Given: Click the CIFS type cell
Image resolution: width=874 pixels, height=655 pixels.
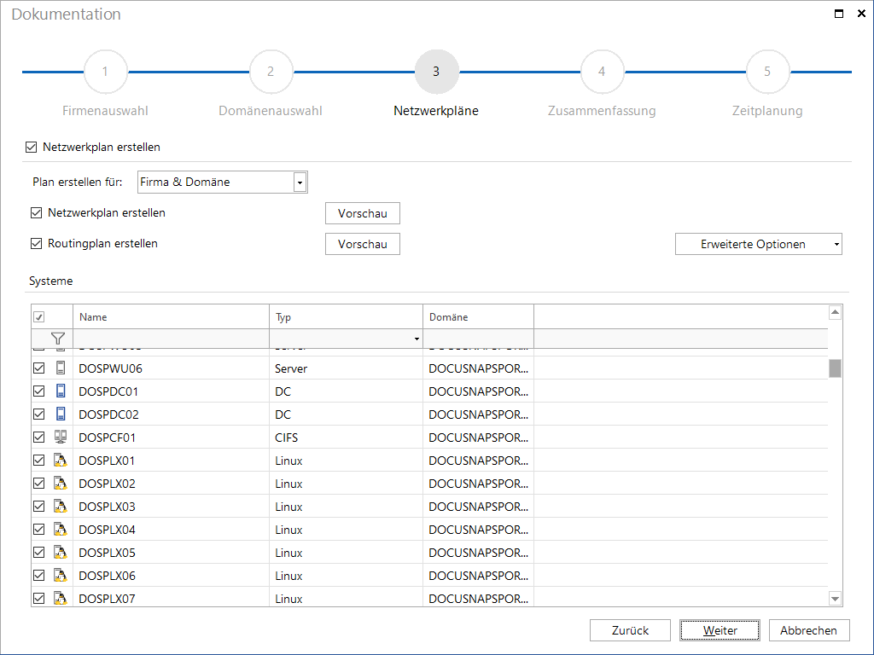Looking at the screenshot, I should click(347, 438).
